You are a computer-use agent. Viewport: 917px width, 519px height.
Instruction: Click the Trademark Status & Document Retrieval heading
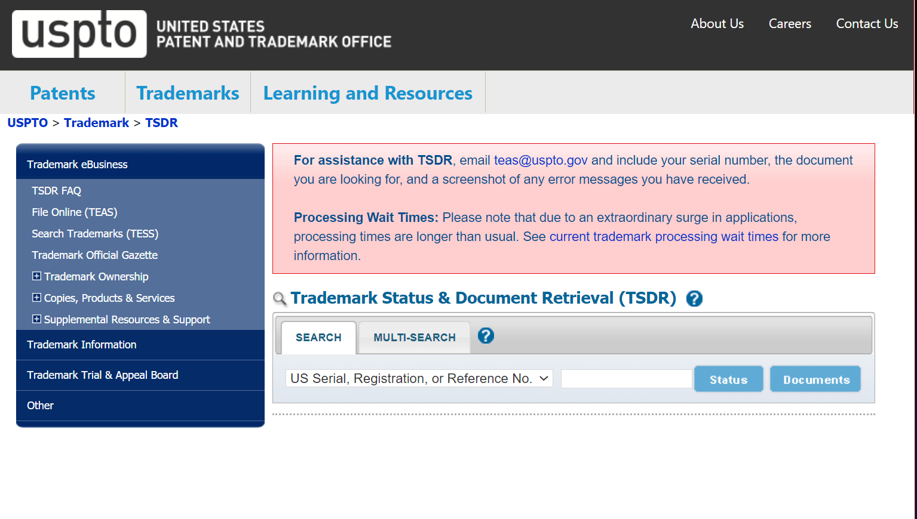[483, 298]
